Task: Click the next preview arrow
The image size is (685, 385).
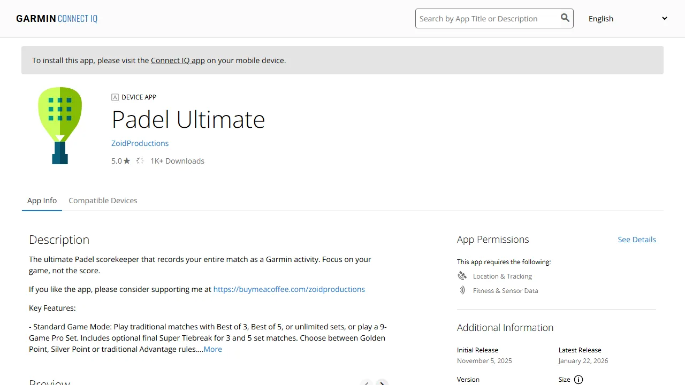Action: click(382, 382)
